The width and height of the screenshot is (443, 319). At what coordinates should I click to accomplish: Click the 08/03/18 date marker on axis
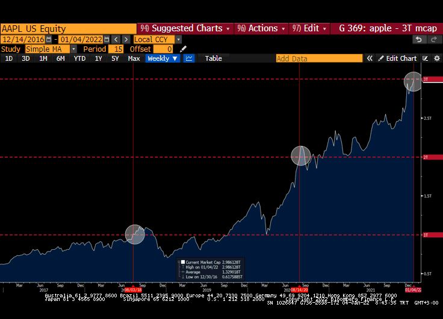click(x=133, y=290)
